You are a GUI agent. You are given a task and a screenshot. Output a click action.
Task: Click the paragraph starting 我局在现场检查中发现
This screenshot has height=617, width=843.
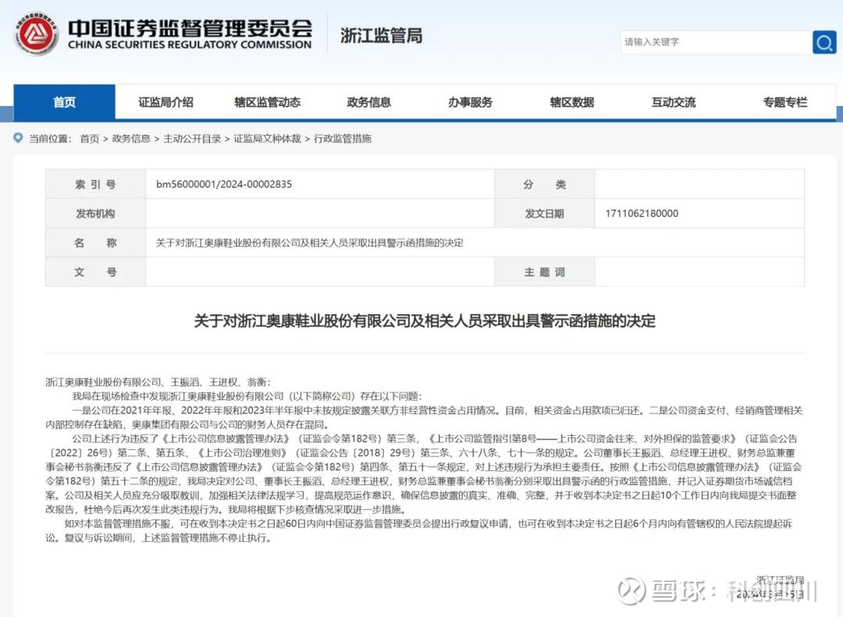click(247, 396)
